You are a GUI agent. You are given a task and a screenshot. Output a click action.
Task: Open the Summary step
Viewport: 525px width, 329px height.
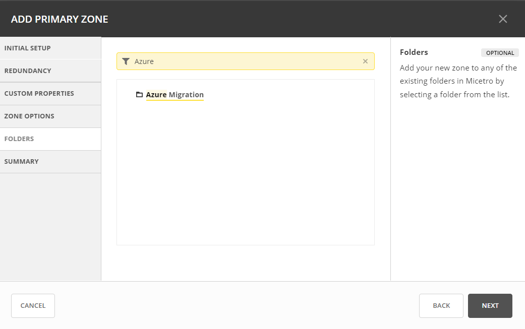(50, 162)
